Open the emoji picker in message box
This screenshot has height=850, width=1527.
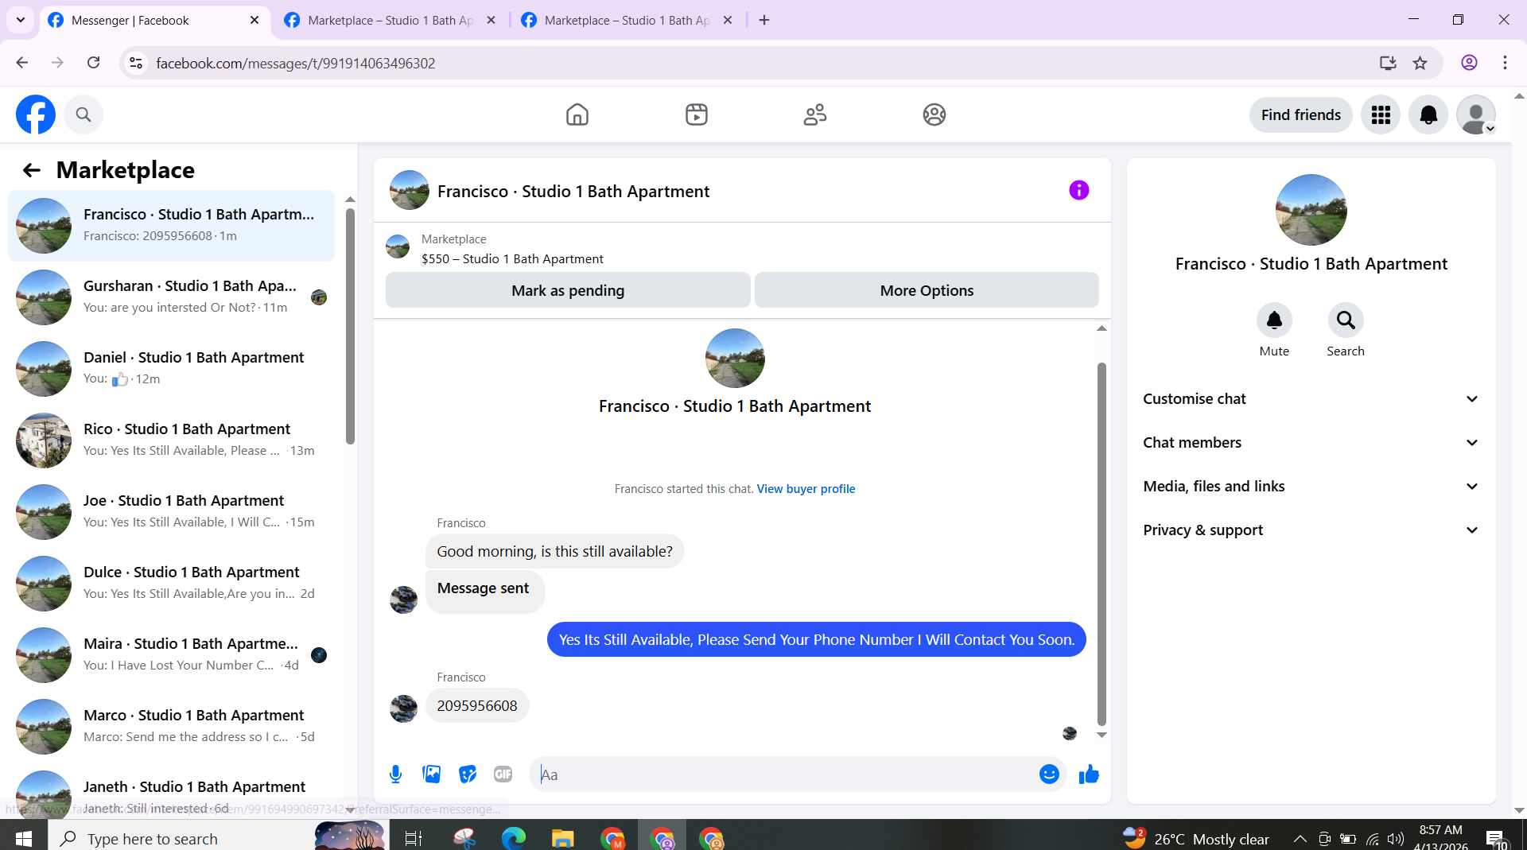(x=1049, y=774)
